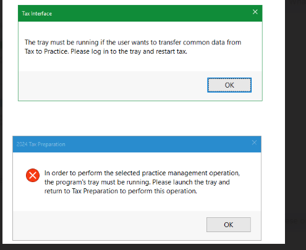This screenshot has height=250, width=306.
Task: Focus the blue 2024 Tax Preparation title bar
Action: [x=137, y=144]
